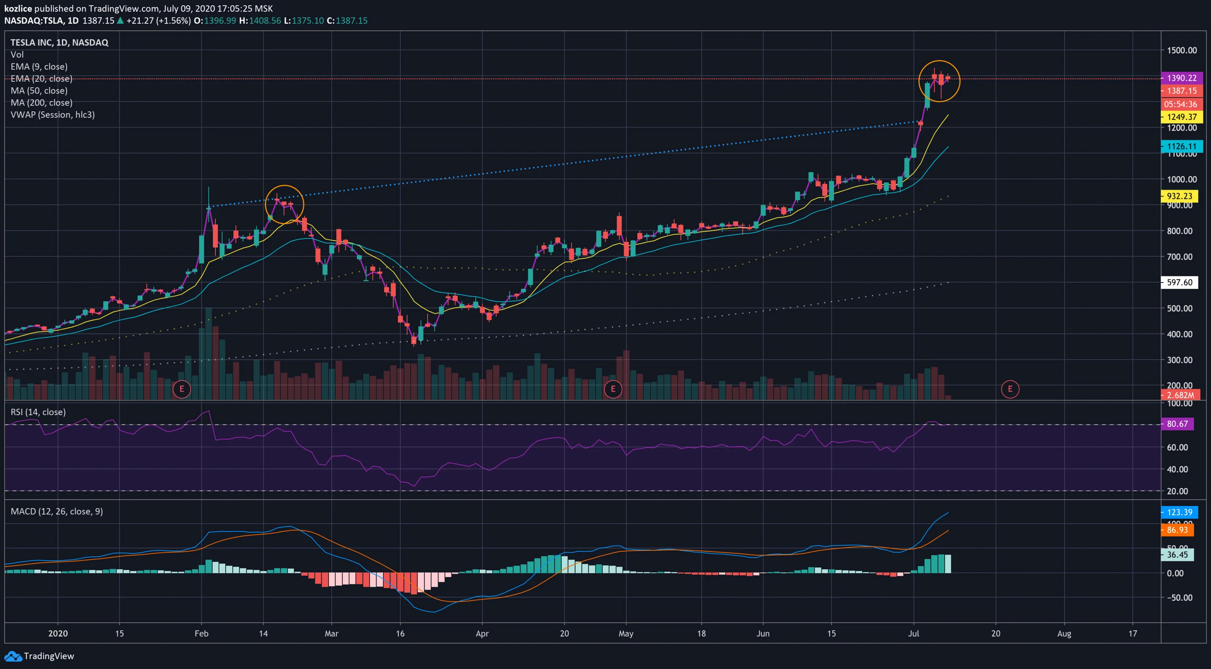Click the earnings E marker near May

(x=612, y=389)
